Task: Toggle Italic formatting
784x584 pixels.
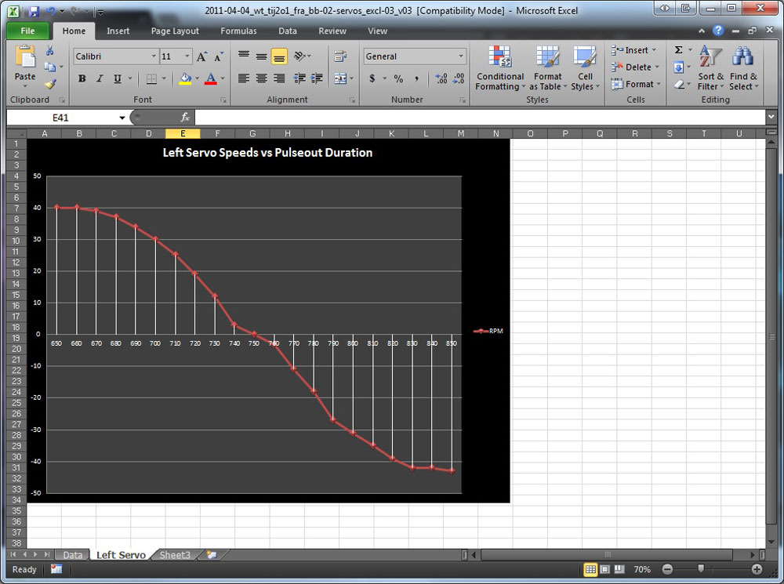Action: [100, 78]
